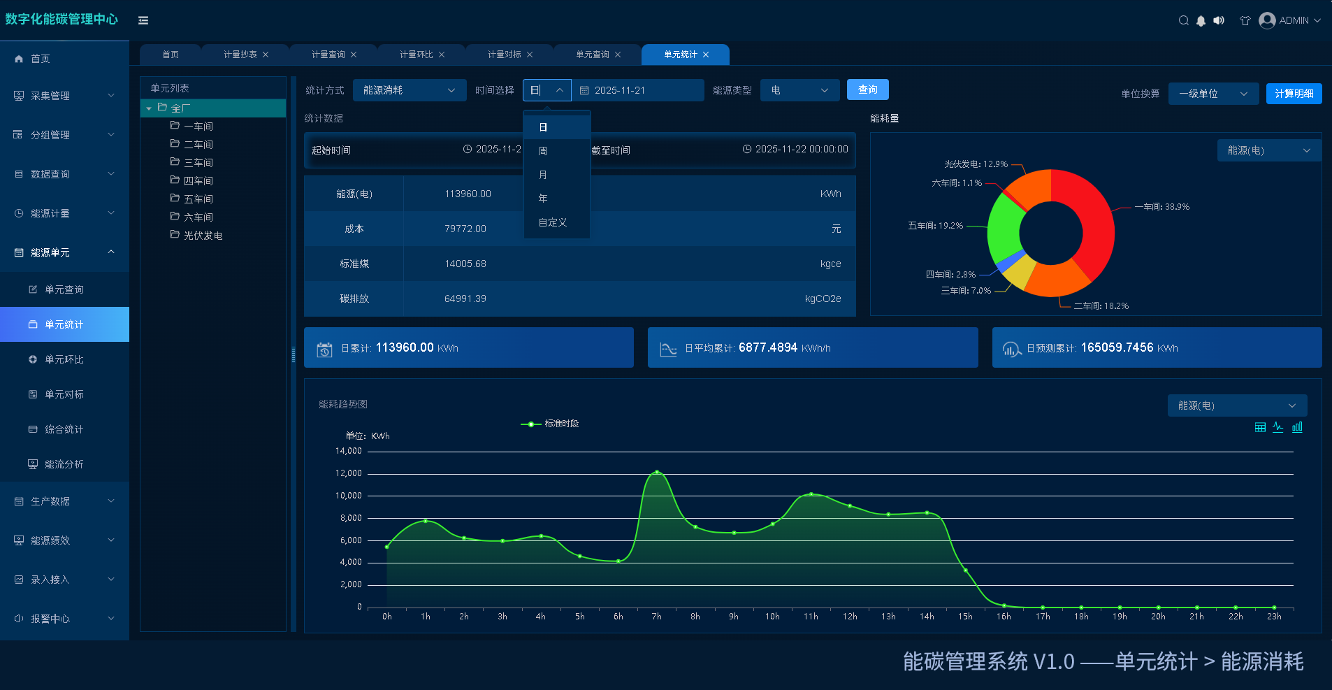Open the notification bell icon
The image size is (1332, 690).
(1201, 20)
